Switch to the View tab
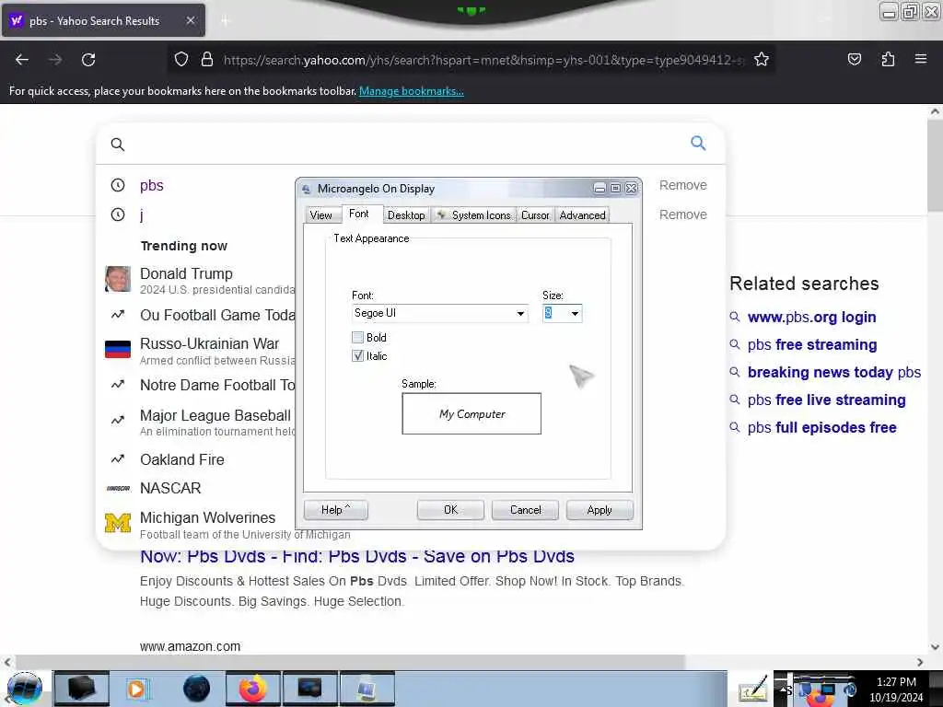Viewport: 943px width, 707px height. [x=320, y=215]
